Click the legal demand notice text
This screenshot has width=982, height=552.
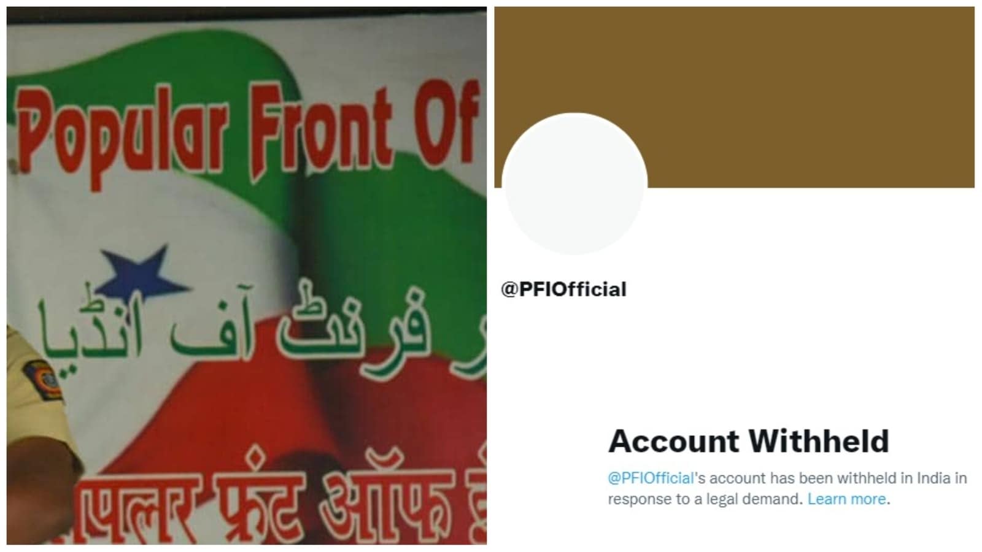[787, 488]
